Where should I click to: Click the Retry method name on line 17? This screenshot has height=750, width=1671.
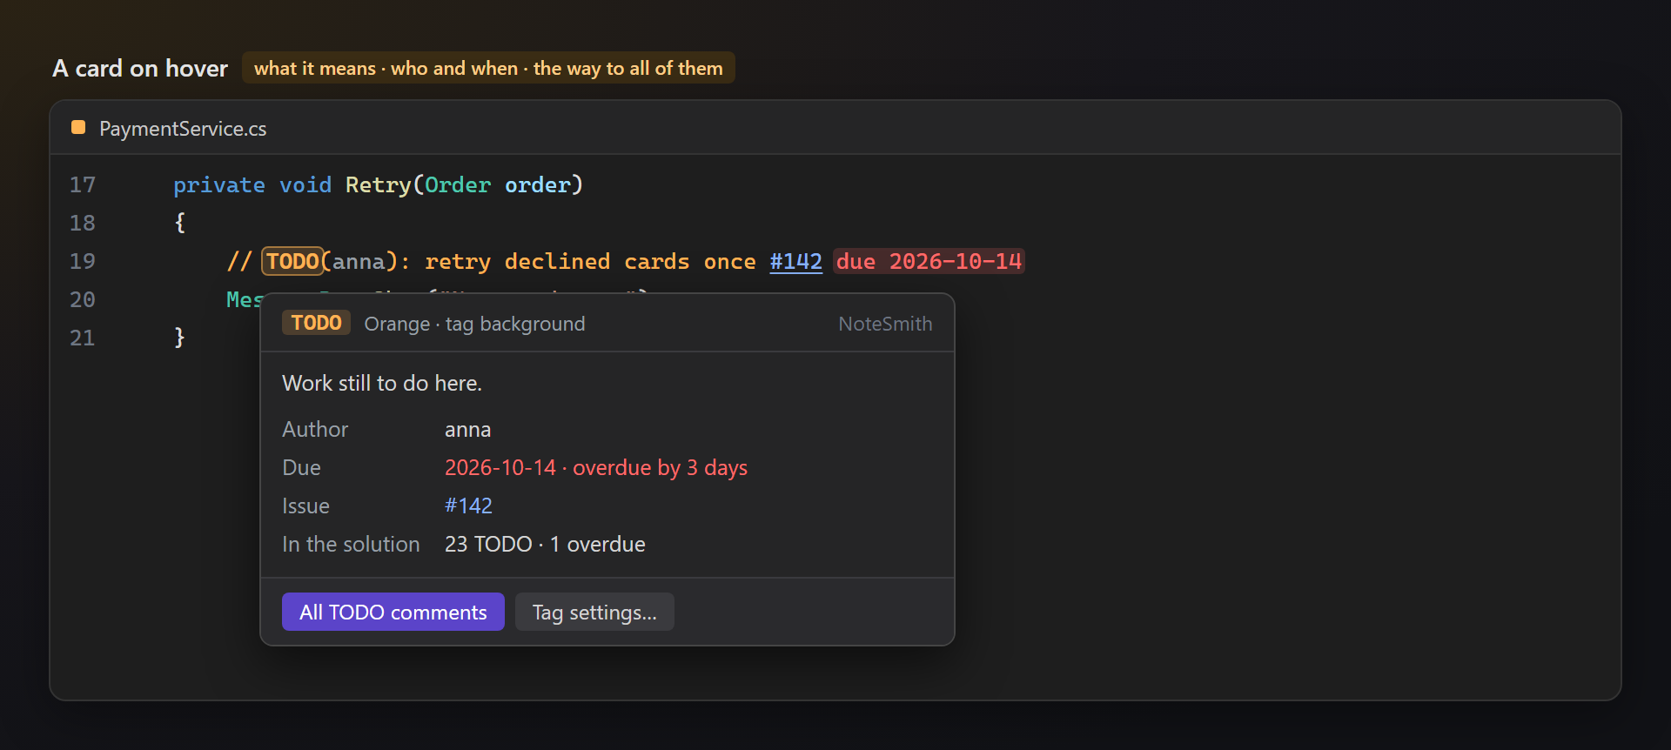(x=378, y=184)
